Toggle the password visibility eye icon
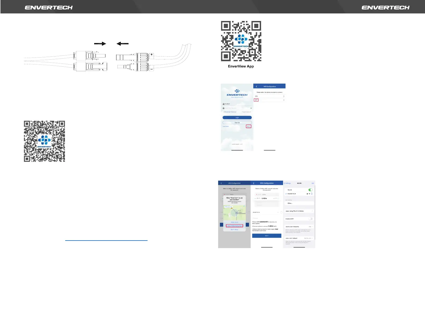Viewport: 425px width, 329px height. coord(251,108)
